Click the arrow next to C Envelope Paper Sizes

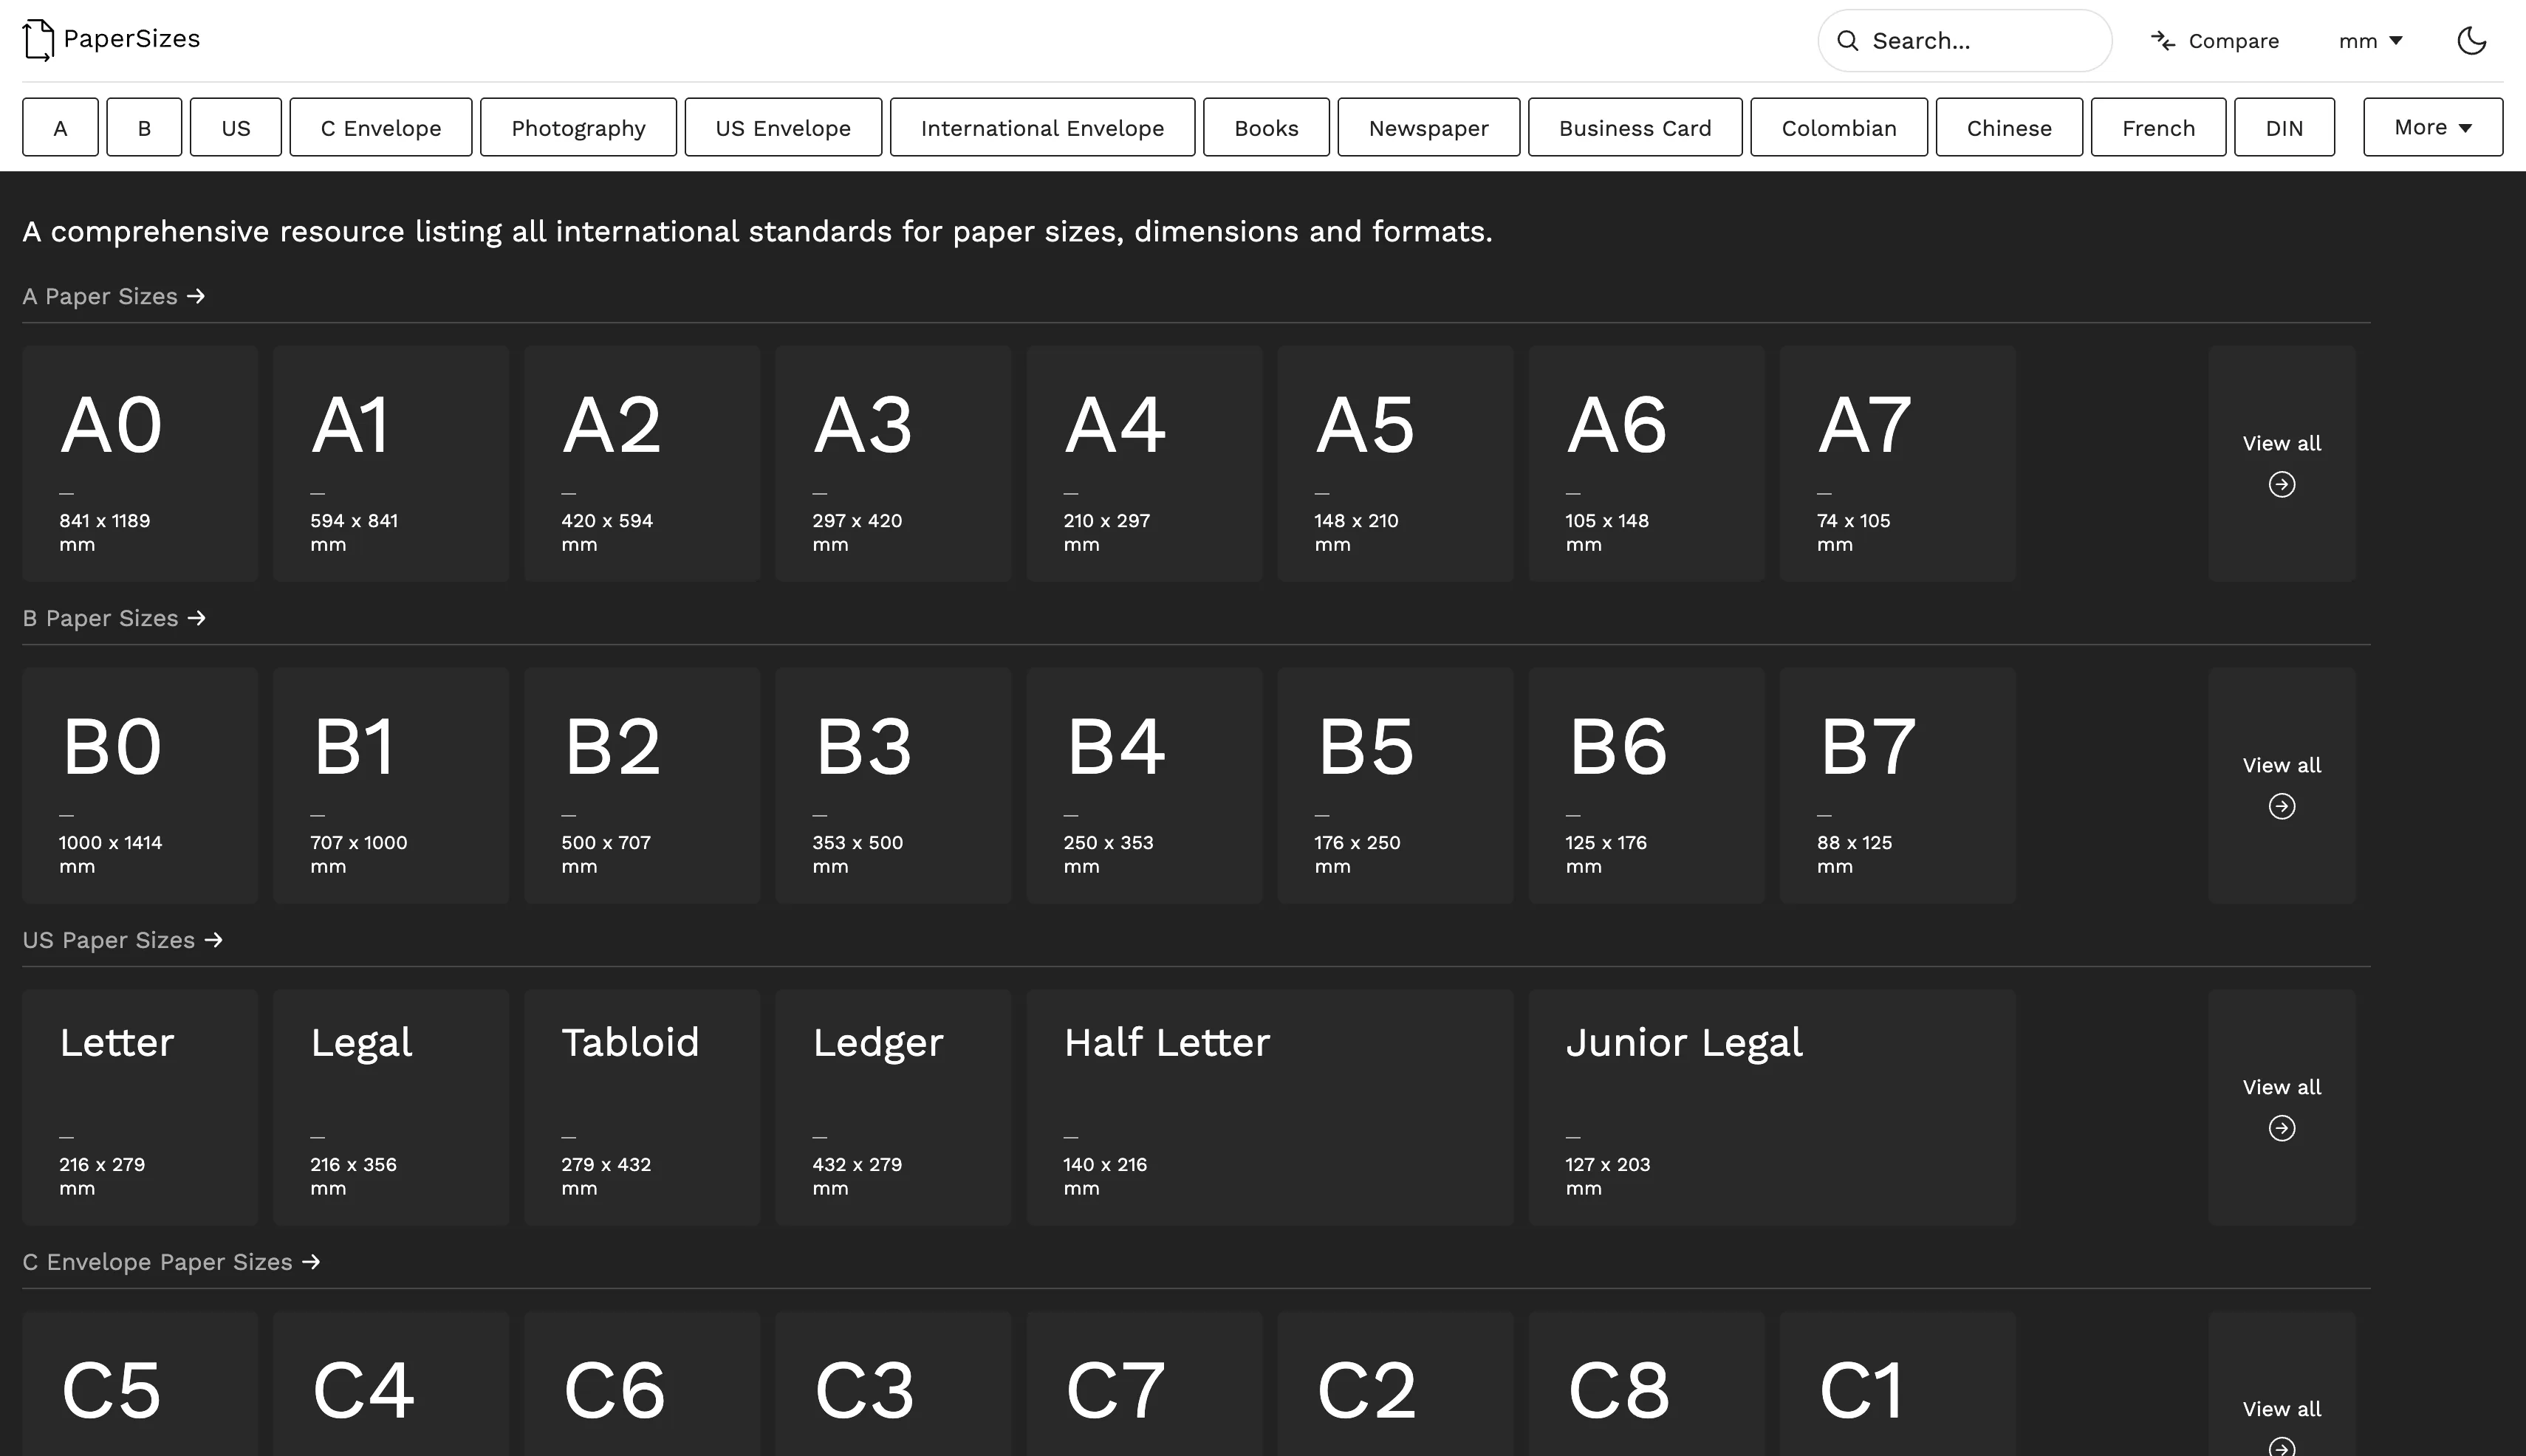pyautogui.click(x=311, y=1262)
